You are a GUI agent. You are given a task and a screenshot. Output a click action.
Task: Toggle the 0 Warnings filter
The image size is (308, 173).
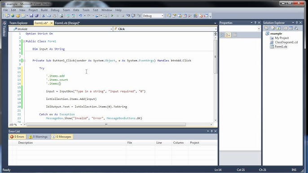click(38, 137)
